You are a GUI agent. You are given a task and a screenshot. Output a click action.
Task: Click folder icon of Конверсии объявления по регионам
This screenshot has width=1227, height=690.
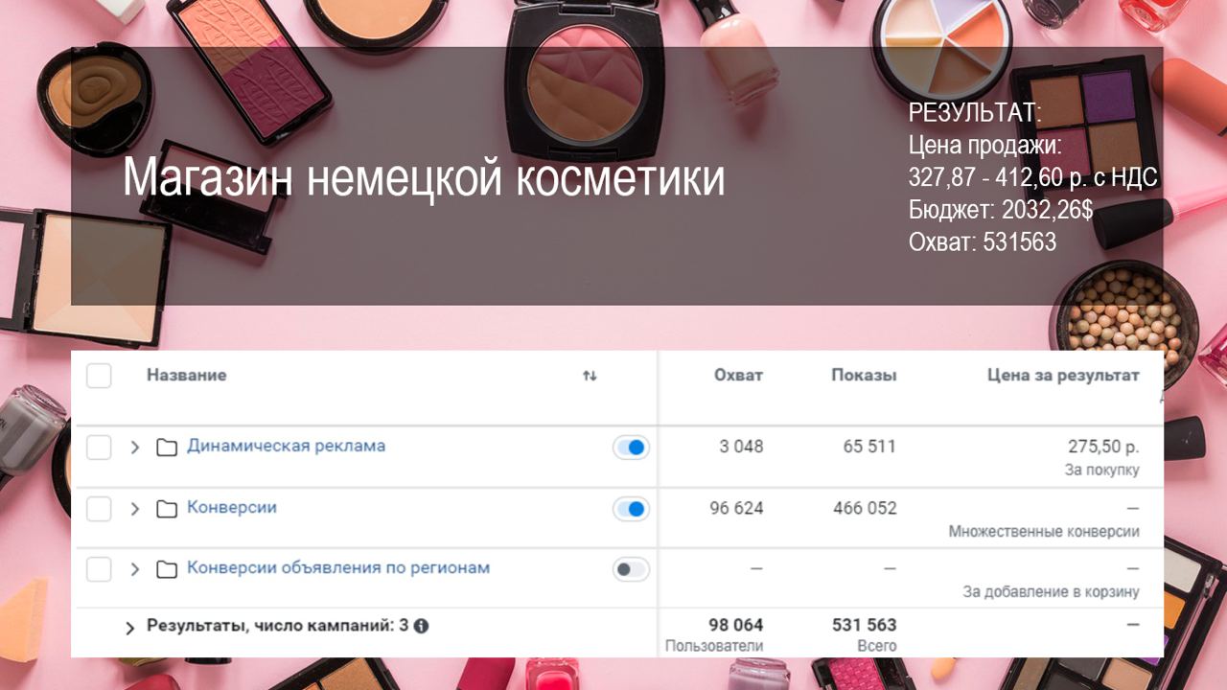pos(167,569)
